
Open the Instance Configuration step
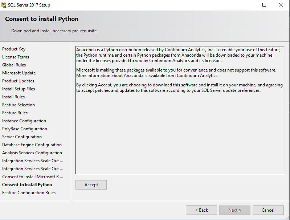pyautogui.click(x=24, y=121)
